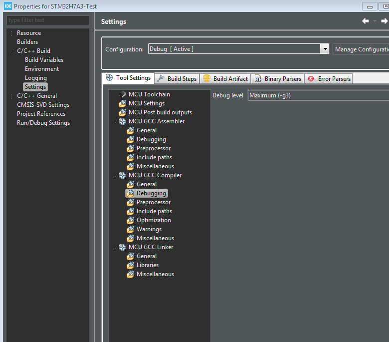The width and height of the screenshot is (389, 342).
Task: Click the Settings page heading
Action: tap(114, 21)
